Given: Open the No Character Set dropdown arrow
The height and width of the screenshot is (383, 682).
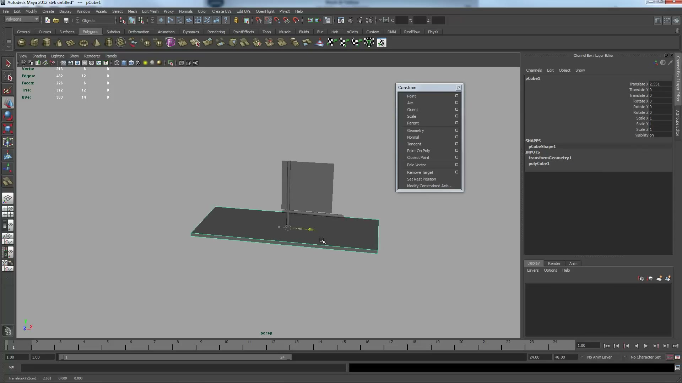Looking at the screenshot, I should coord(625,357).
